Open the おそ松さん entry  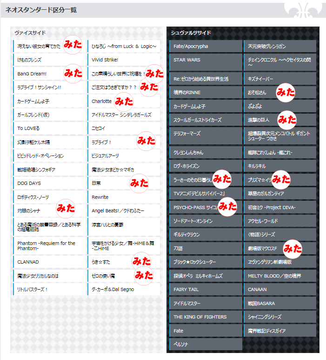(x=280, y=93)
